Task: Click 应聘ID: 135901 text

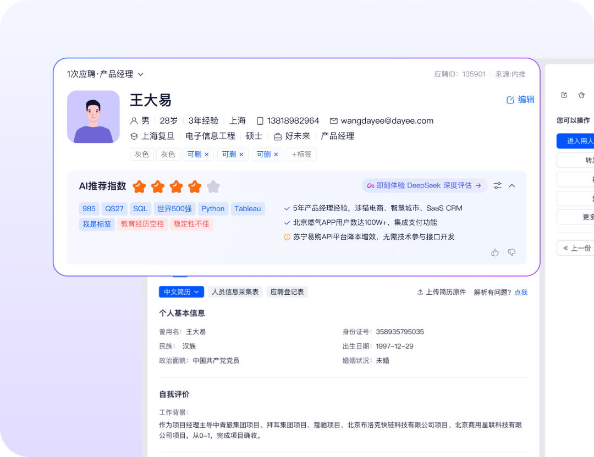Action: coord(459,74)
